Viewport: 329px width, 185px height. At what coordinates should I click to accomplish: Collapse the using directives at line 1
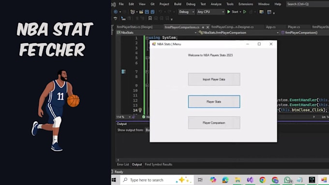(147, 38)
